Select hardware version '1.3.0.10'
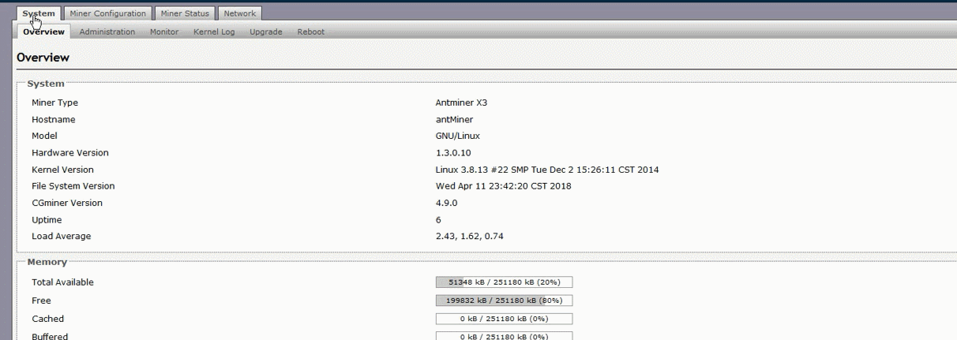This screenshot has height=340, width=957. tap(453, 153)
